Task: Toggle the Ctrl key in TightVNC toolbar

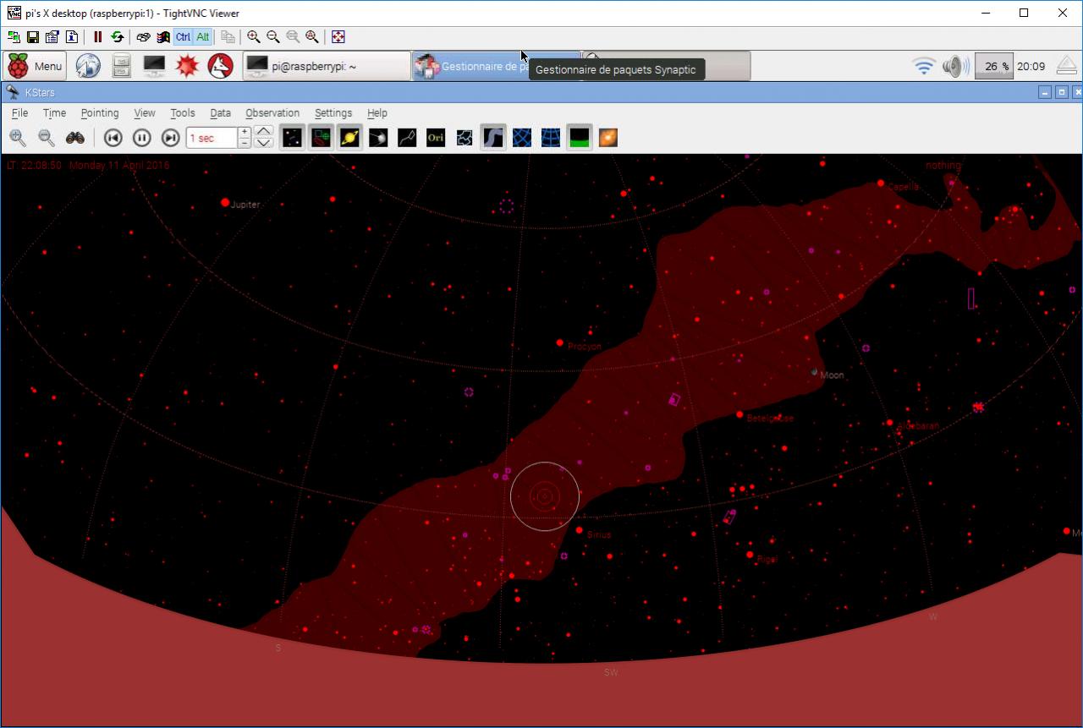Action: coord(183,37)
